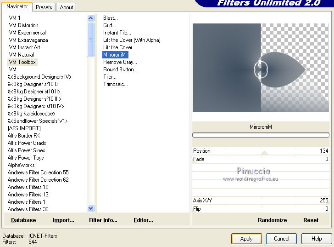Open the Help button
334x247 pixels.
(317, 238)
